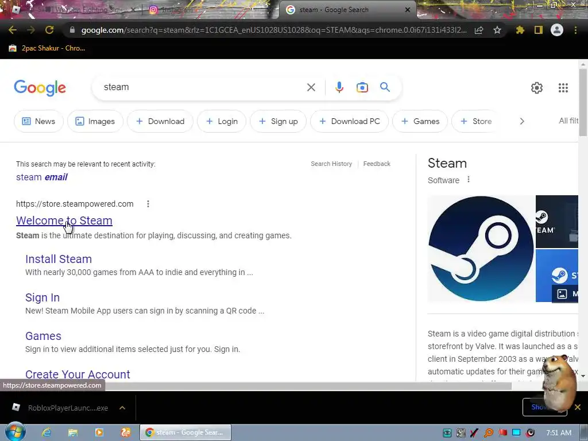The width and height of the screenshot is (588, 441).
Task: Click the address bar URL
Action: (274, 30)
